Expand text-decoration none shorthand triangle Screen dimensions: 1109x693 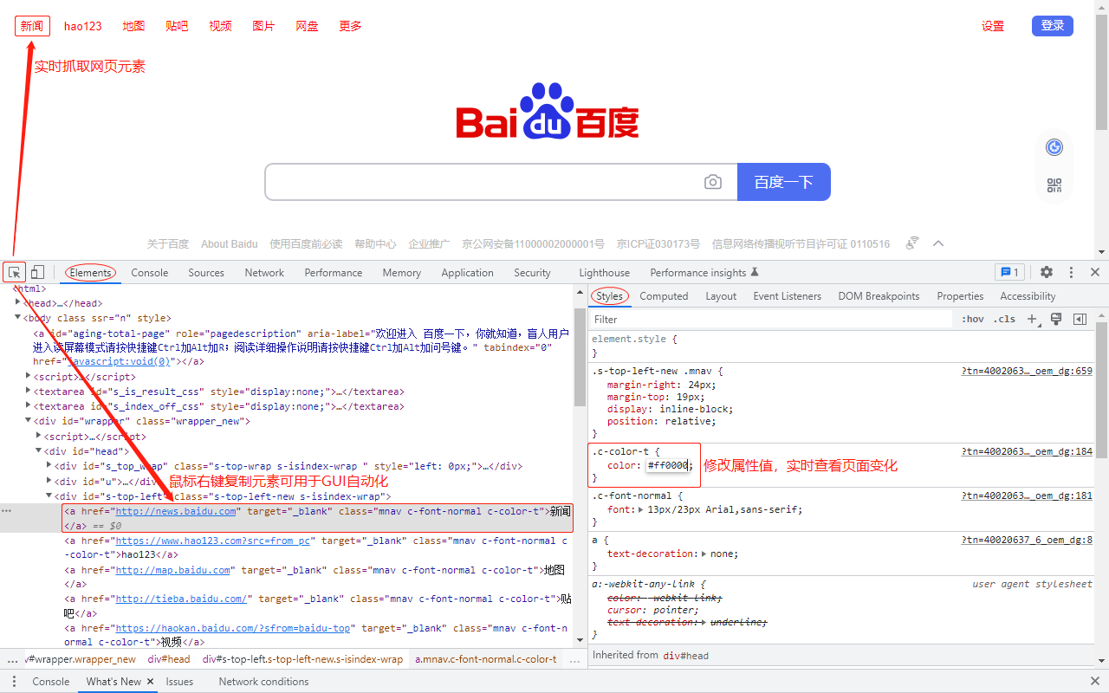point(704,554)
